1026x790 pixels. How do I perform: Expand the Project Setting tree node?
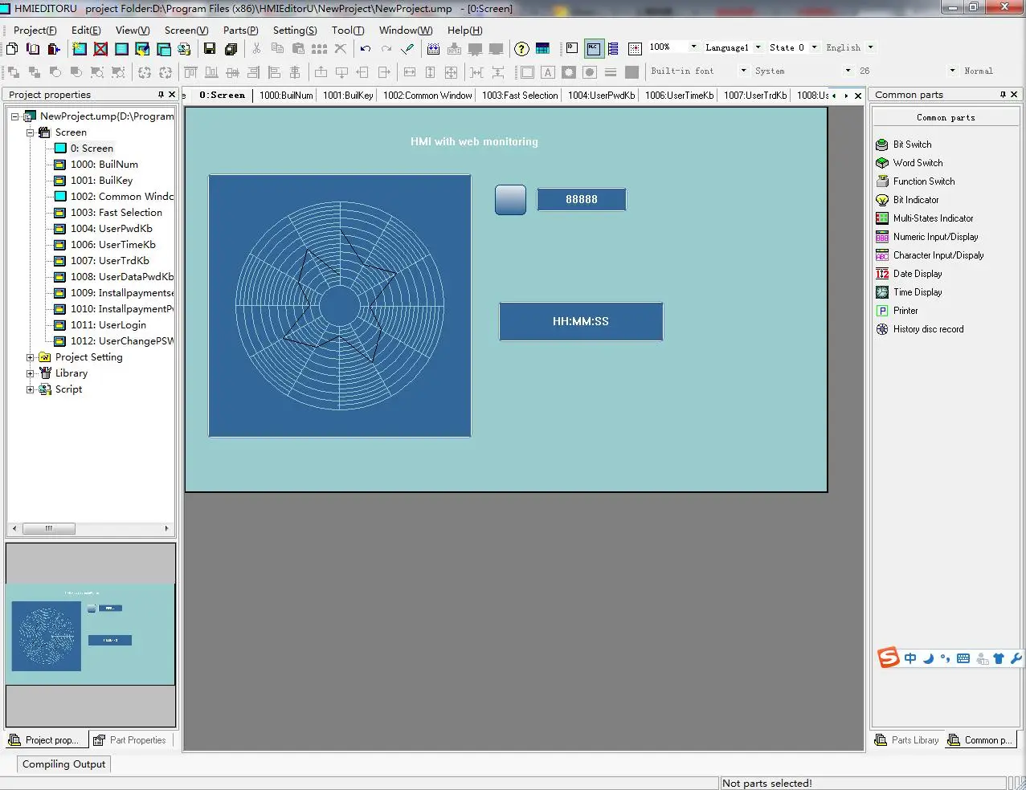(x=31, y=357)
